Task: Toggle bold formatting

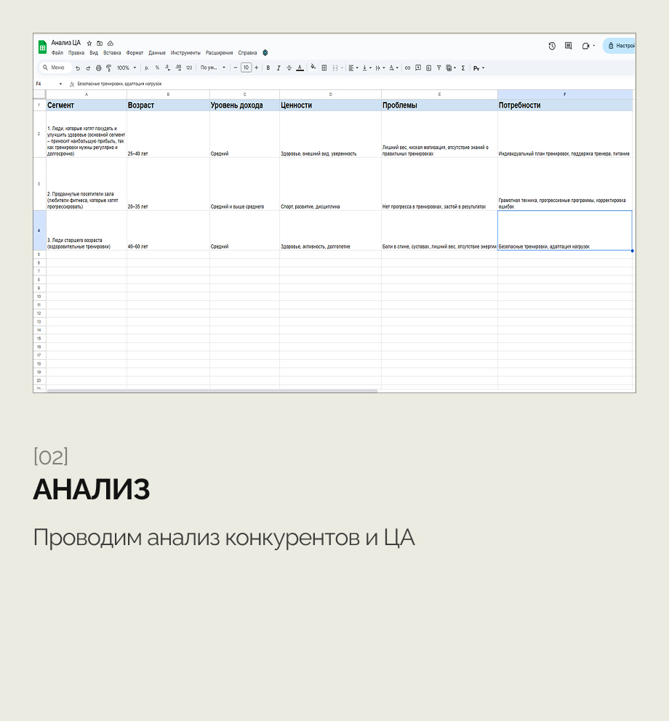Action: 268,68
